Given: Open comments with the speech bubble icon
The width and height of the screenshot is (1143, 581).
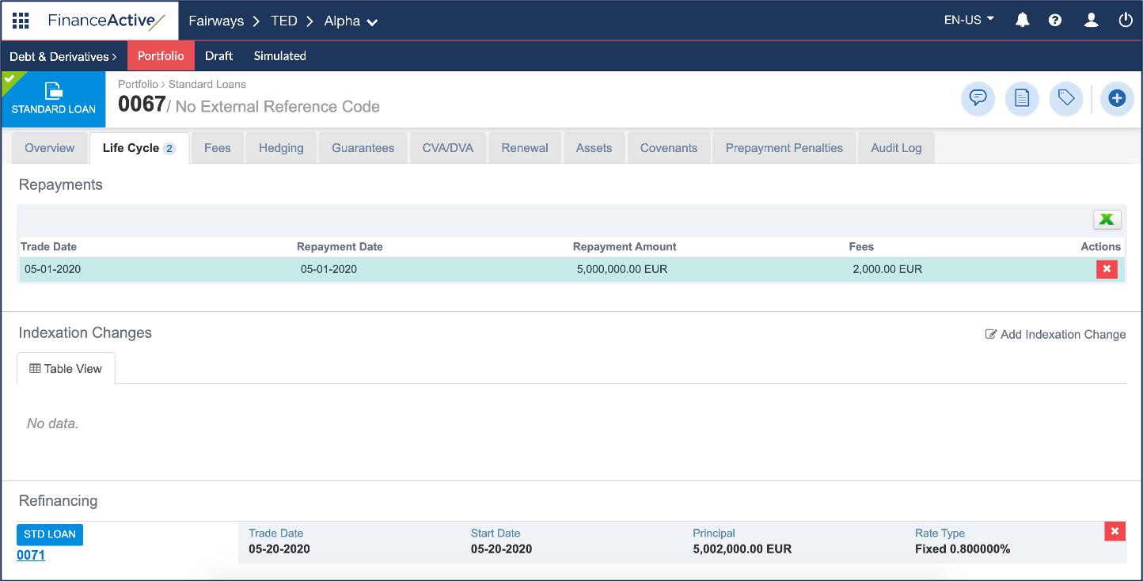Looking at the screenshot, I should pyautogui.click(x=978, y=98).
